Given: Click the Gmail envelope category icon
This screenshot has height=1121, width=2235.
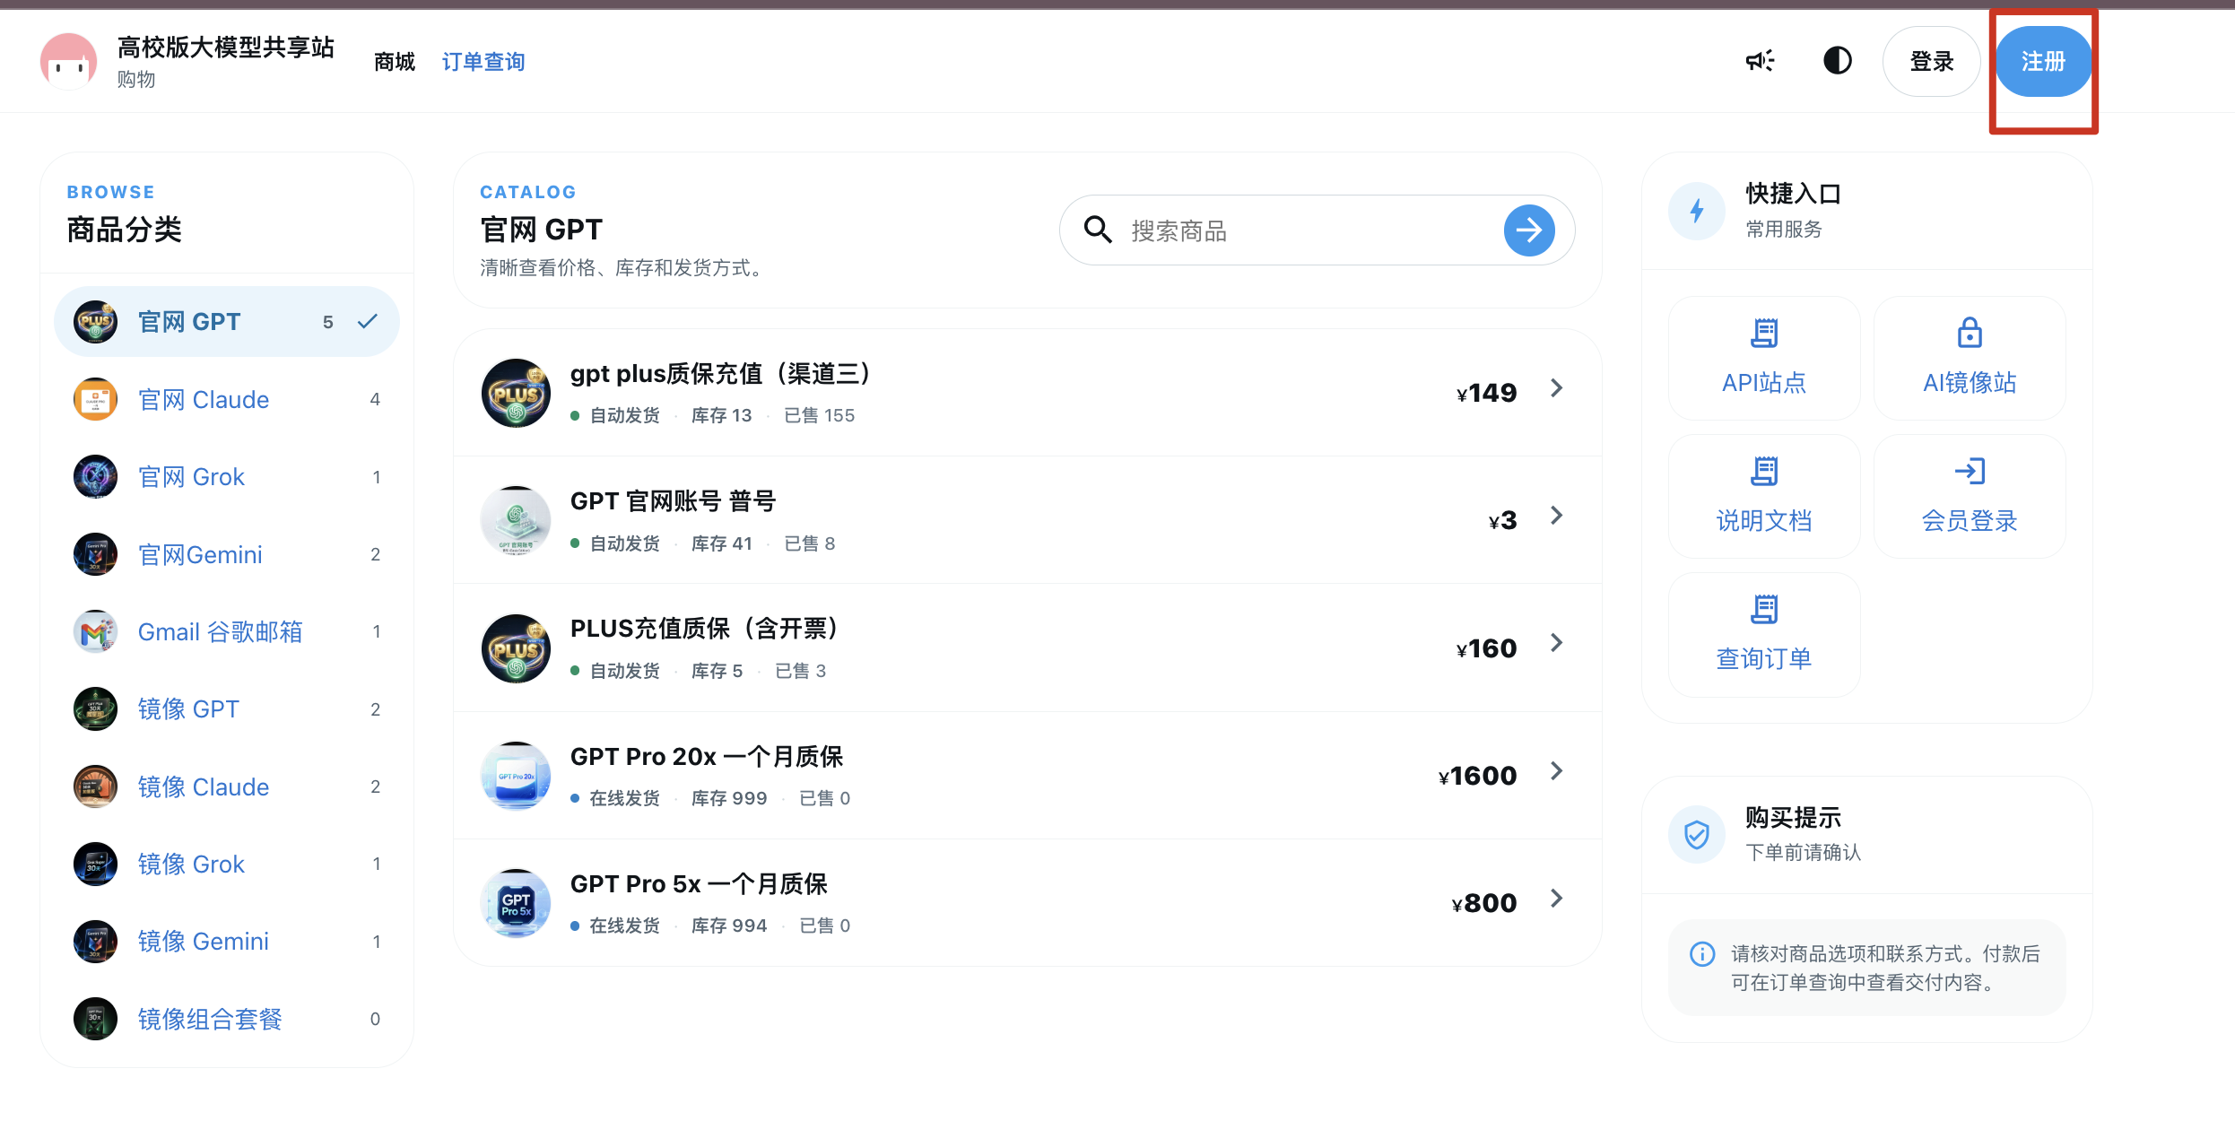Looking at the screenshot, I should click(x=95, y=632).
